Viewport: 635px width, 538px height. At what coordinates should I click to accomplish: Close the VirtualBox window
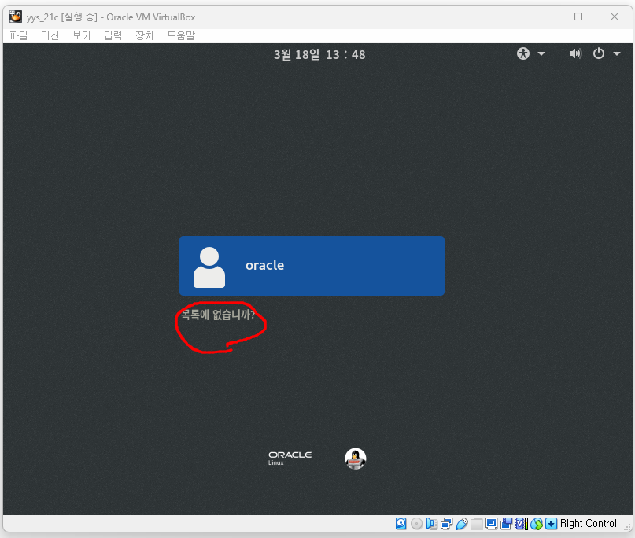(615, 17)
